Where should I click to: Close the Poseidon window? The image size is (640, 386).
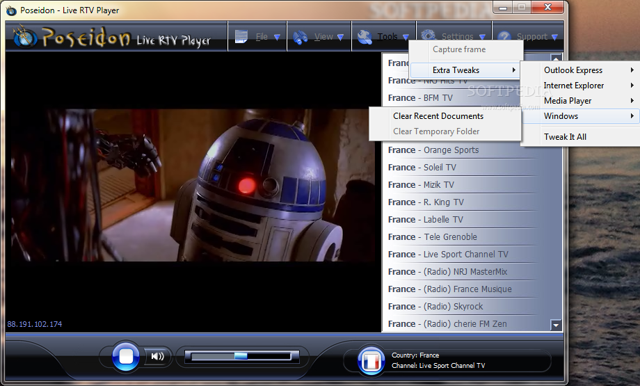point(547,8)
